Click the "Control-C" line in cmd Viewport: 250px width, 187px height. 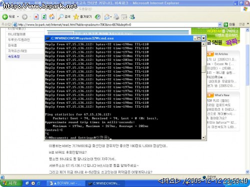(53, 130)
